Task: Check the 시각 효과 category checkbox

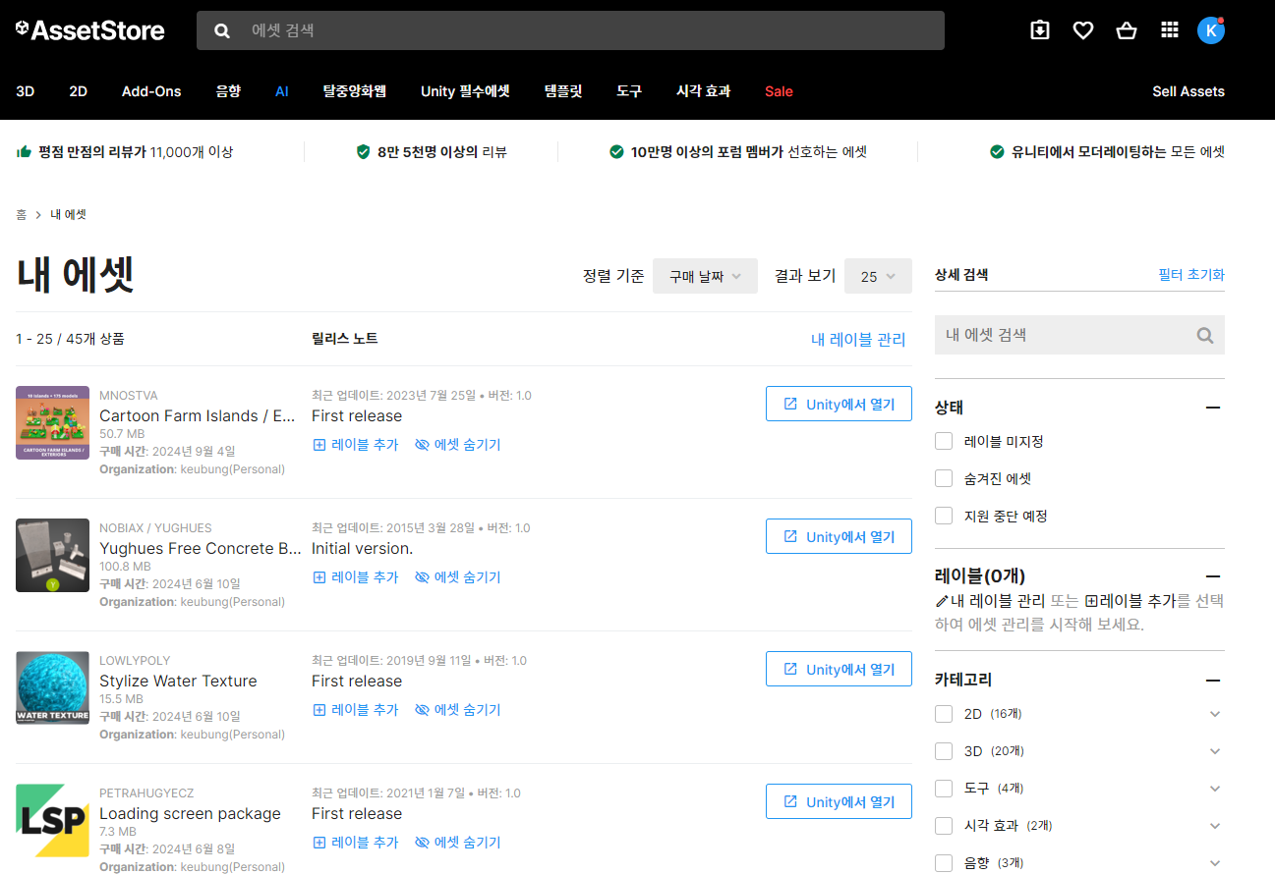Action: pos(944,826)
